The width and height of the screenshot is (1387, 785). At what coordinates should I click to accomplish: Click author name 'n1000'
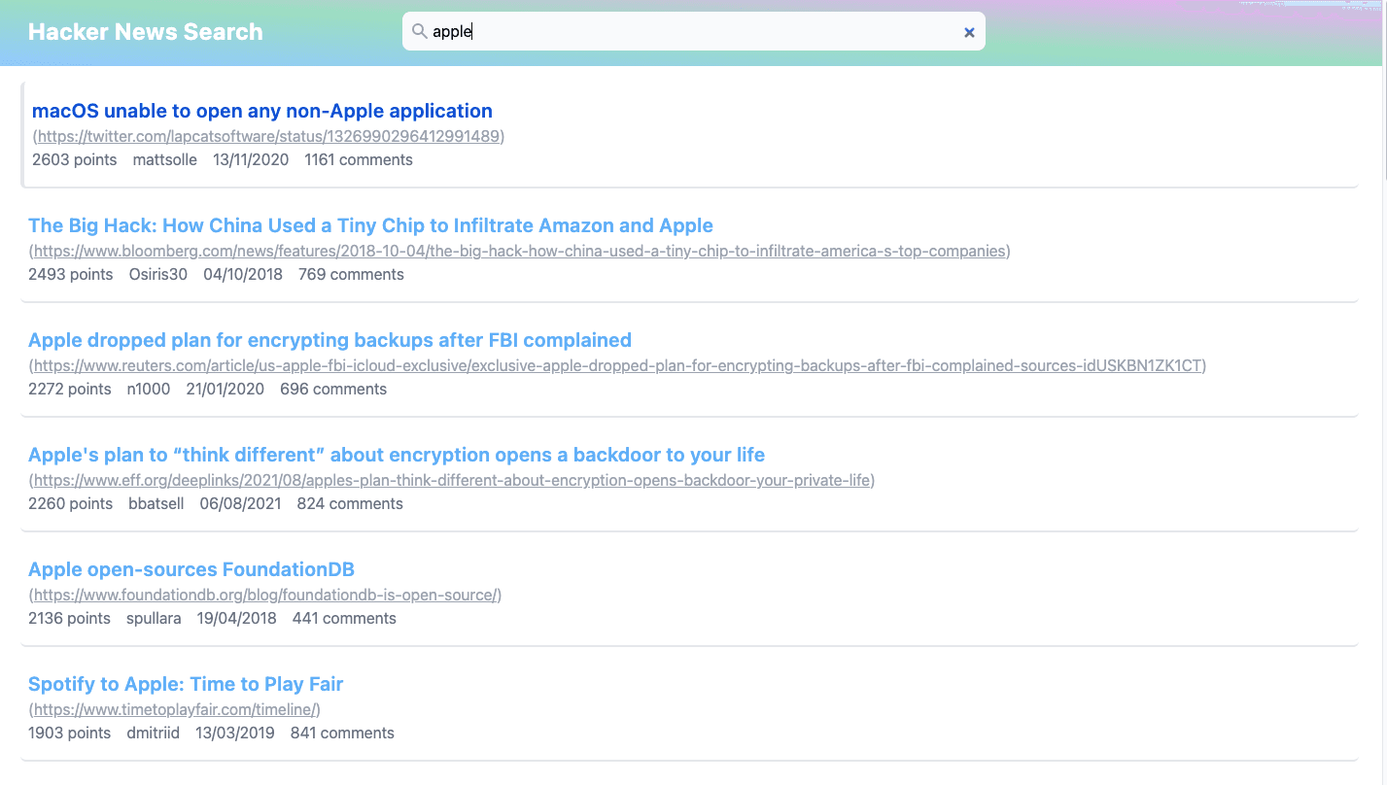click(x=149, y=389)
